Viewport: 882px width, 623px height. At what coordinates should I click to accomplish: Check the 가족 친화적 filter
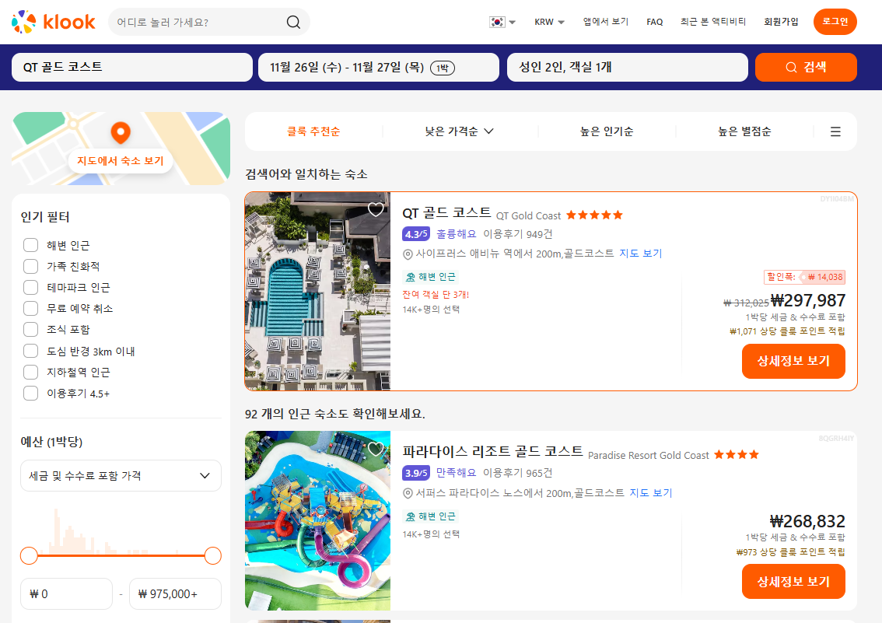pos(30,266)
